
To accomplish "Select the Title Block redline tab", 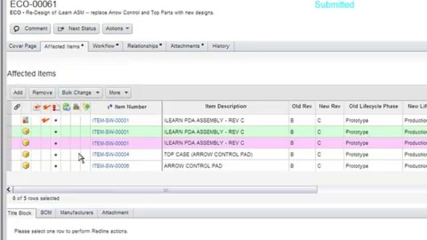I will tap(19, 213).
